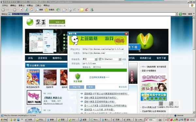This screenshot has height=122, width=196.
Task: Click the Home icon in toolbar
Action: (x=31, y=10)
